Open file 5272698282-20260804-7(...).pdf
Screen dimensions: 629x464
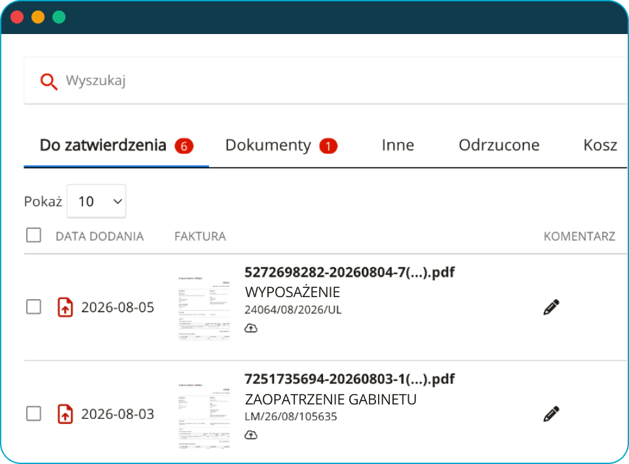pyautogui.click(x=350, y=272)
